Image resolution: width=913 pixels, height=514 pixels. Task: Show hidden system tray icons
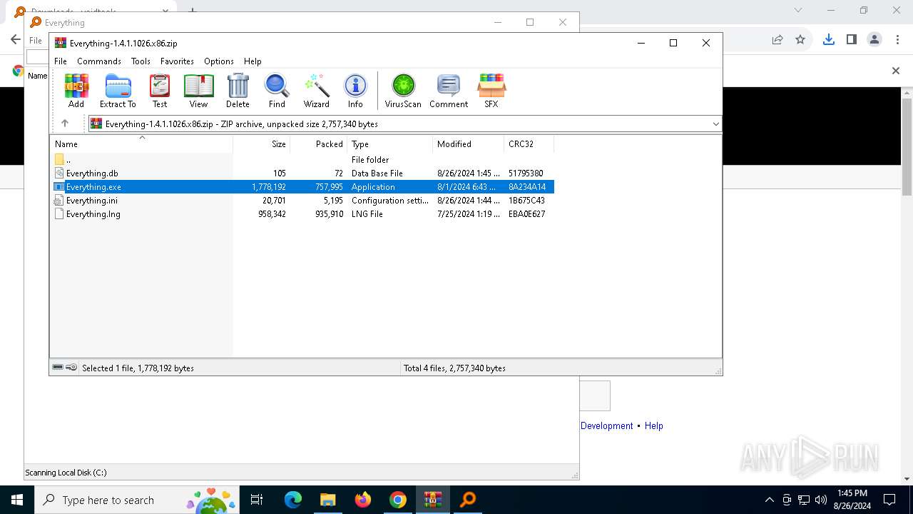coord(769,500)
